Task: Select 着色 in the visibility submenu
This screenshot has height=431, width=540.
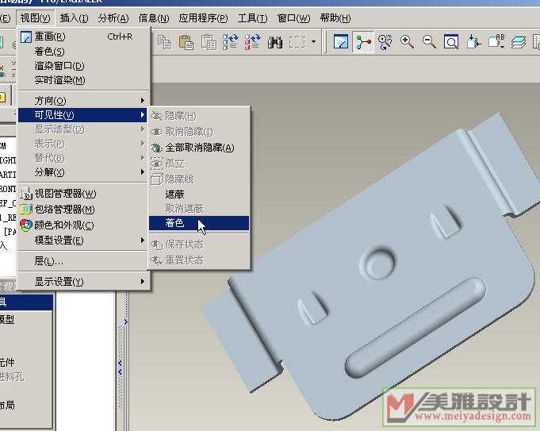Action: click(174, 223)
